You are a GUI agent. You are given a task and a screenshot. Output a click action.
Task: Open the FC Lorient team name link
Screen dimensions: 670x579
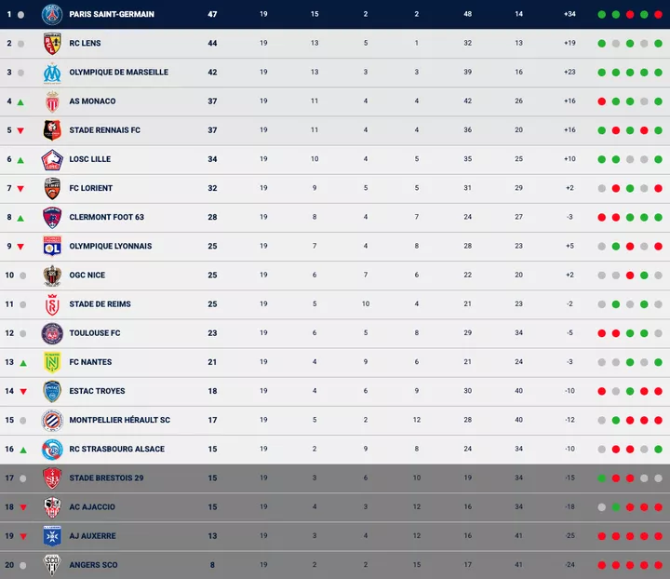point(90,188)
